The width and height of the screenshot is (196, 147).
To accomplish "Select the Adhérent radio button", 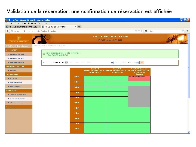I will [x=7, y=46].
